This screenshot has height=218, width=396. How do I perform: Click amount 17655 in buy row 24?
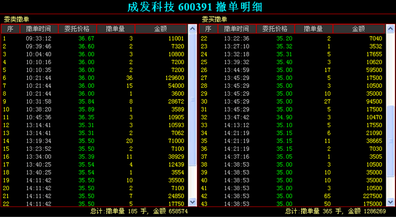[x=374, y=54]
